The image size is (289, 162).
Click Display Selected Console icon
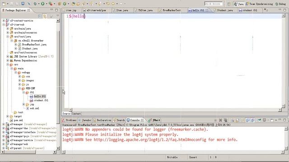click(x=264, y=120)
